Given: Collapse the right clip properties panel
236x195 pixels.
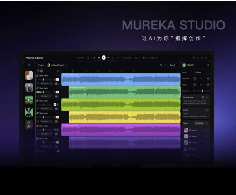Looking at the screenshot, I should [208, 65].
